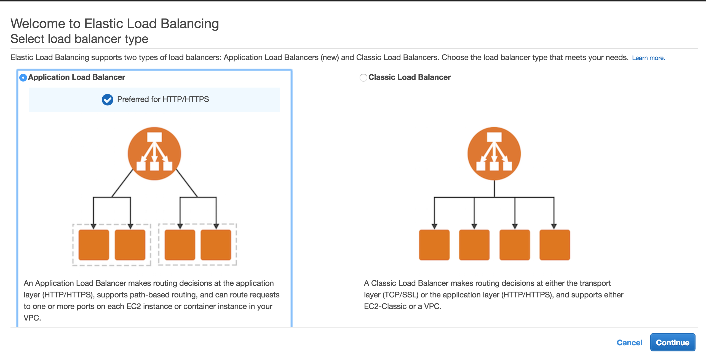This screenshot has width=706, height=358.
Task: Click the 'Preferred for HTTP/HTTPS' text
Action: [x=163, y=99]
